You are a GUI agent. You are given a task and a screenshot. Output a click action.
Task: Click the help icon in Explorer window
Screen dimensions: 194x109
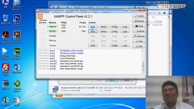pos(164,13)
